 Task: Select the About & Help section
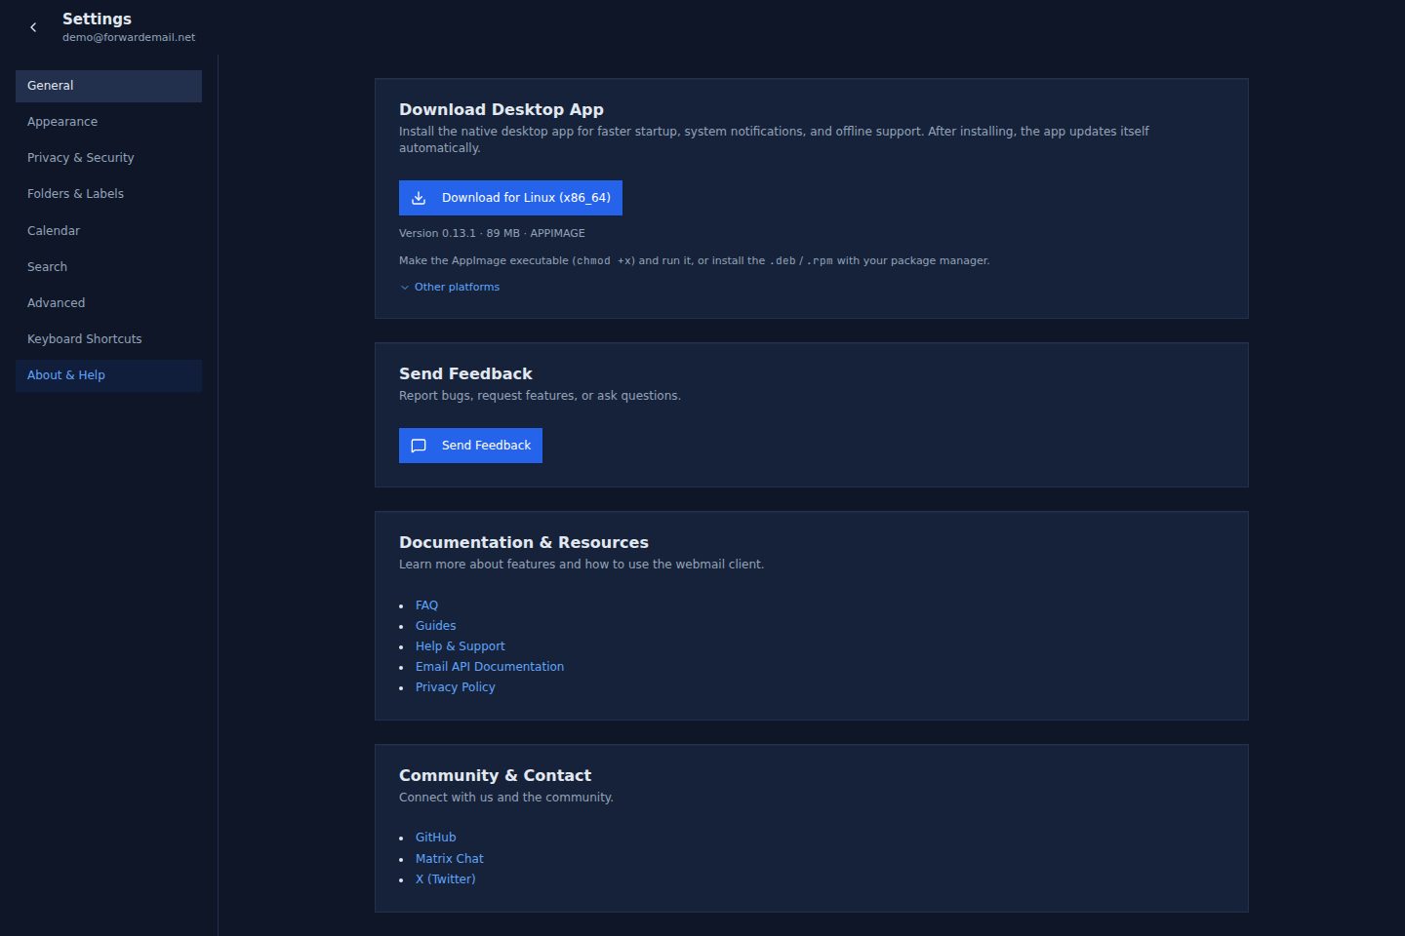108,375
